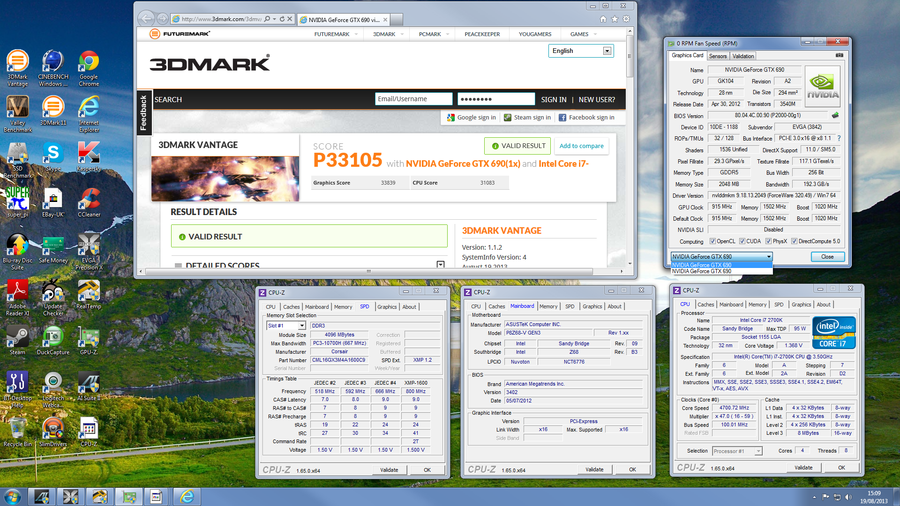Toggle the PhysX checkbox in GPU-Z
900x506 pixels.
pyautogui.click(x=769, y=241)
